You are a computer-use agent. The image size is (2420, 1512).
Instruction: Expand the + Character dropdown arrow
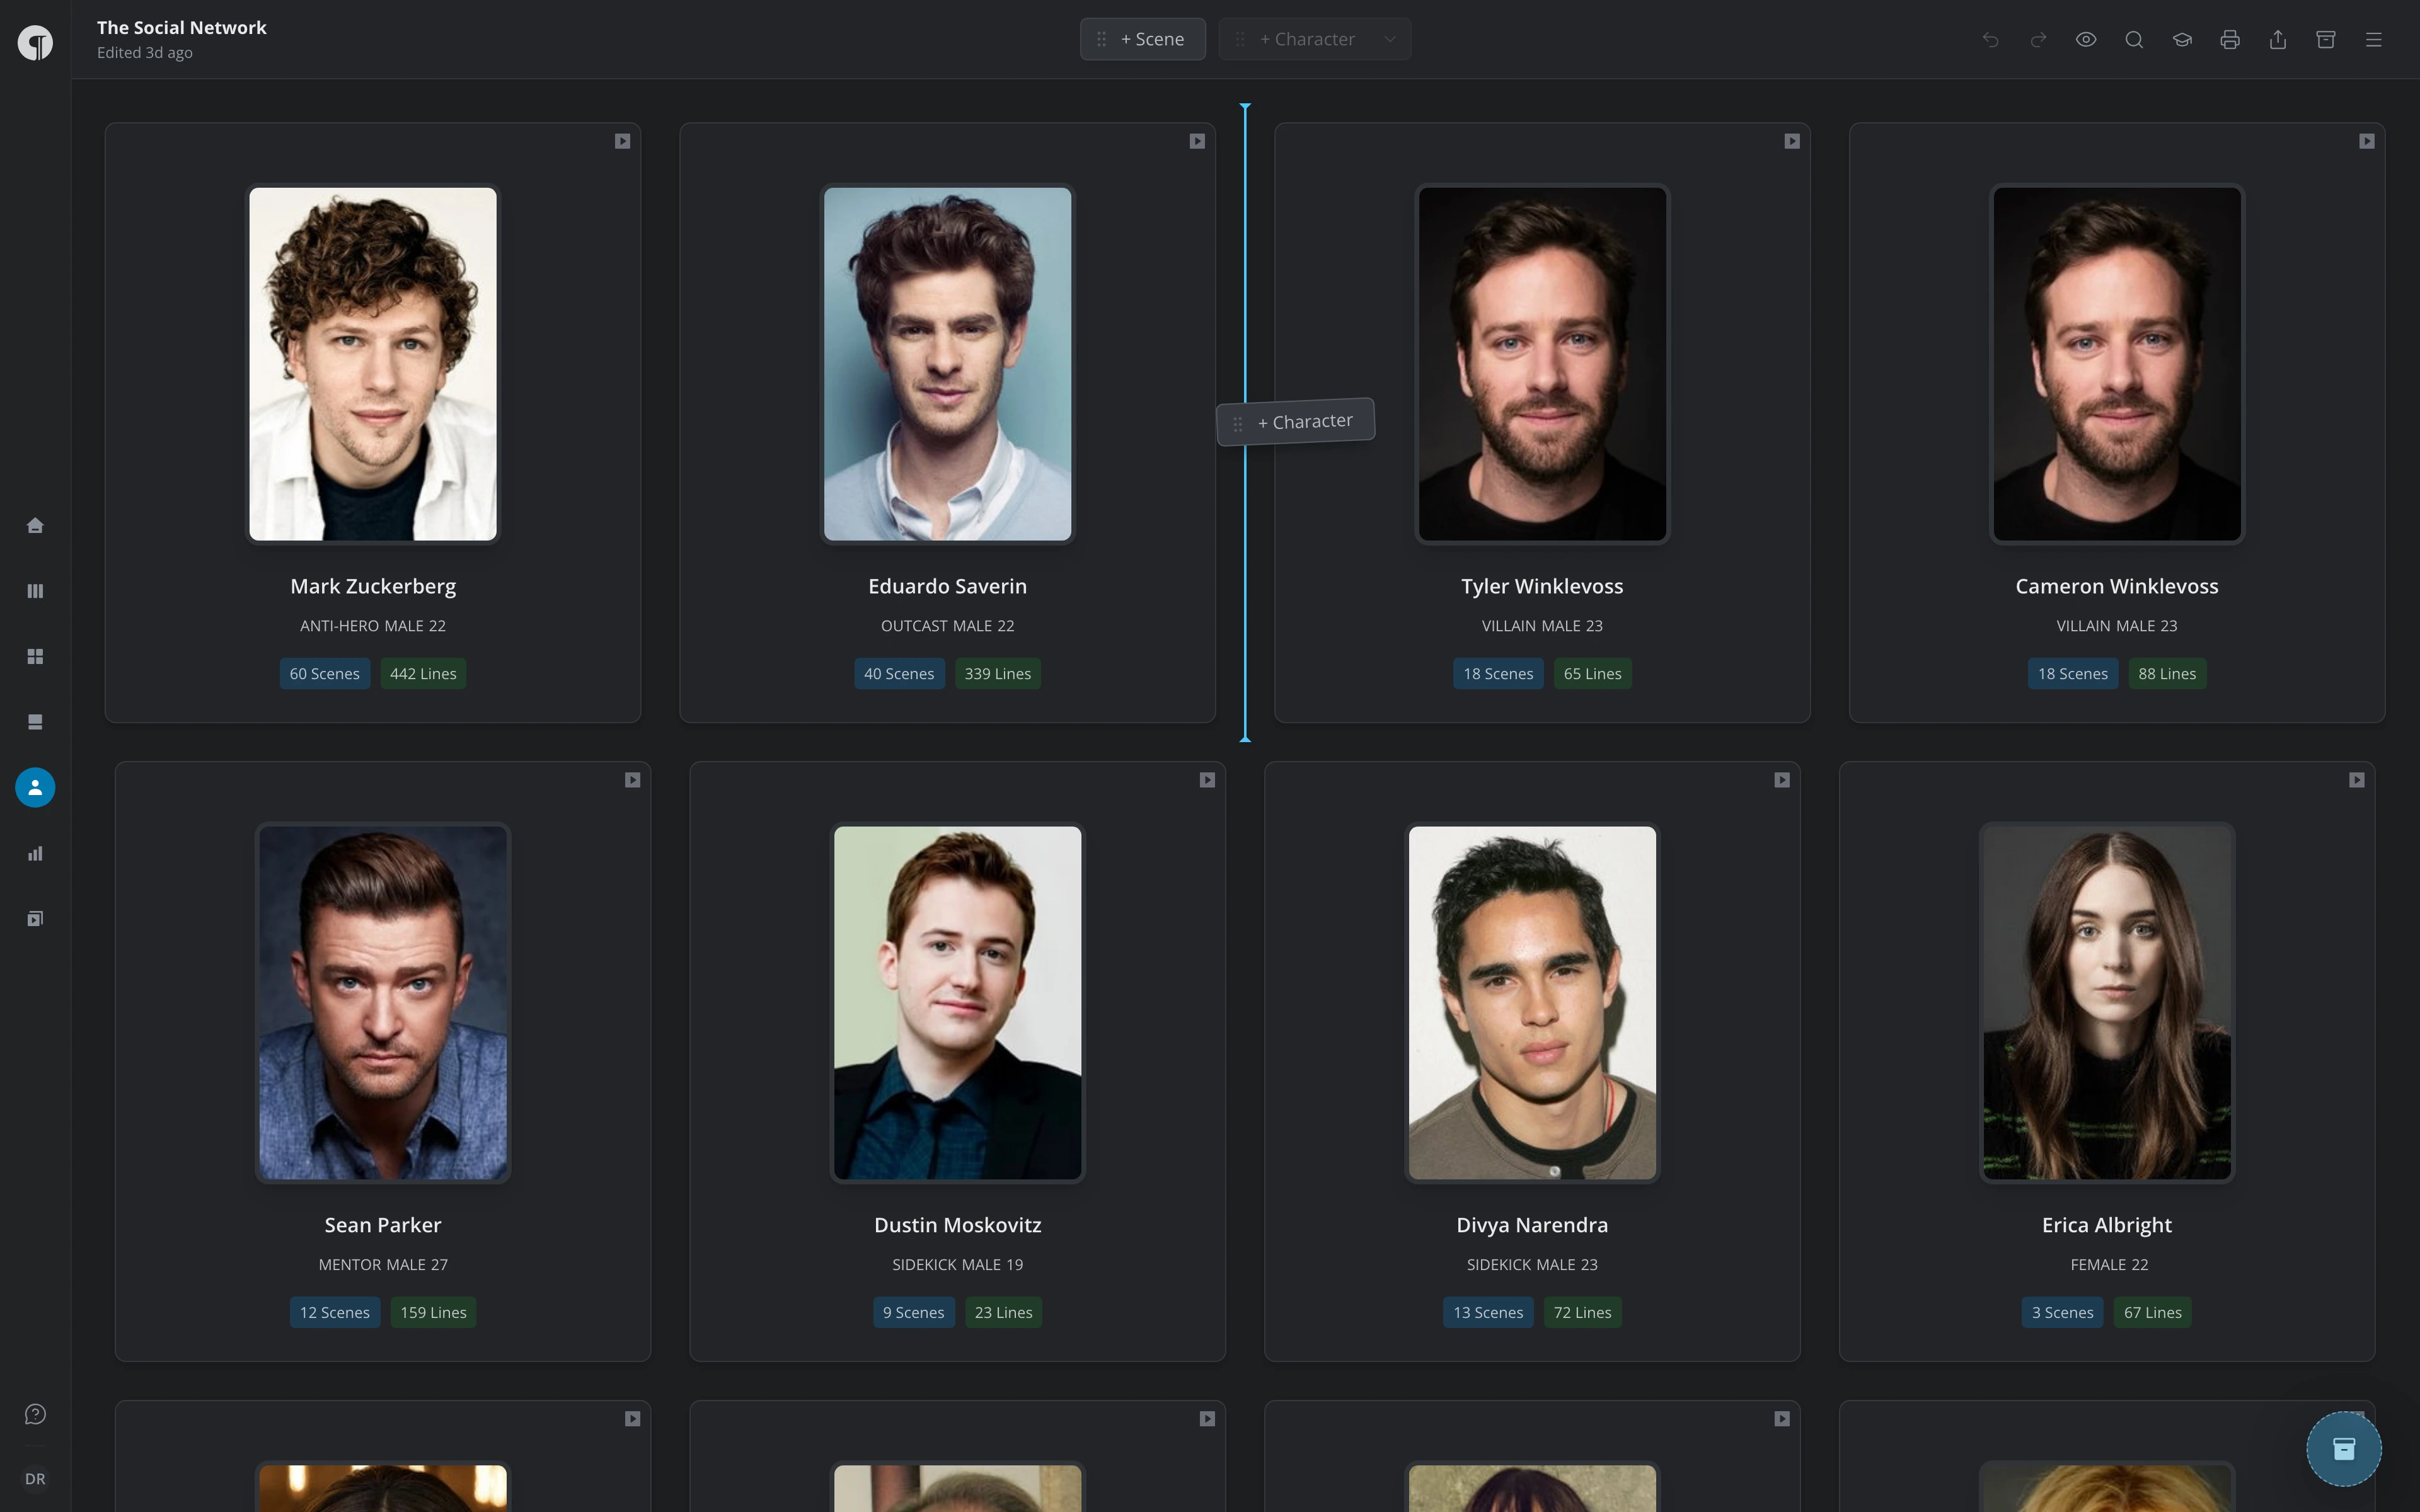pyautogui.click(x=1390, y=39)
